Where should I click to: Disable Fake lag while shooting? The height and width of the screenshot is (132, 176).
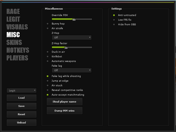tap(48, 76)
